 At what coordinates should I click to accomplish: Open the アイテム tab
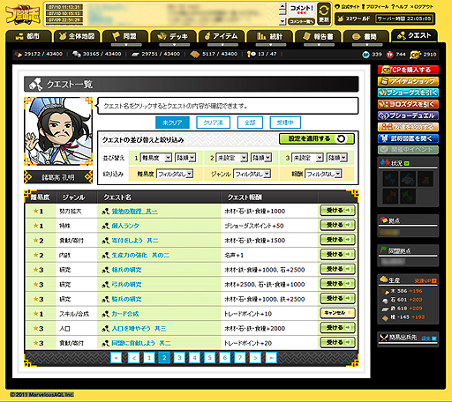coord(222,36)
